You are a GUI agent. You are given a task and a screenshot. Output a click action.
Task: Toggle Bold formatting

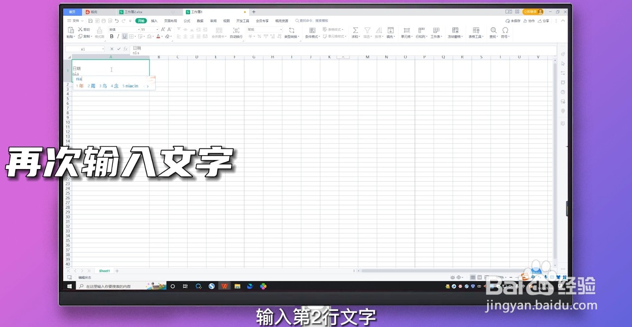point(112,36)
